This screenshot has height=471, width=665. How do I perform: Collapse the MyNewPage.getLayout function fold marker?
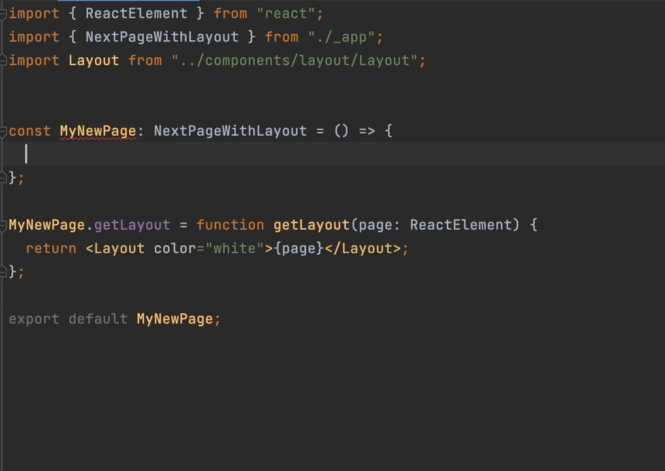pos(3,226)
